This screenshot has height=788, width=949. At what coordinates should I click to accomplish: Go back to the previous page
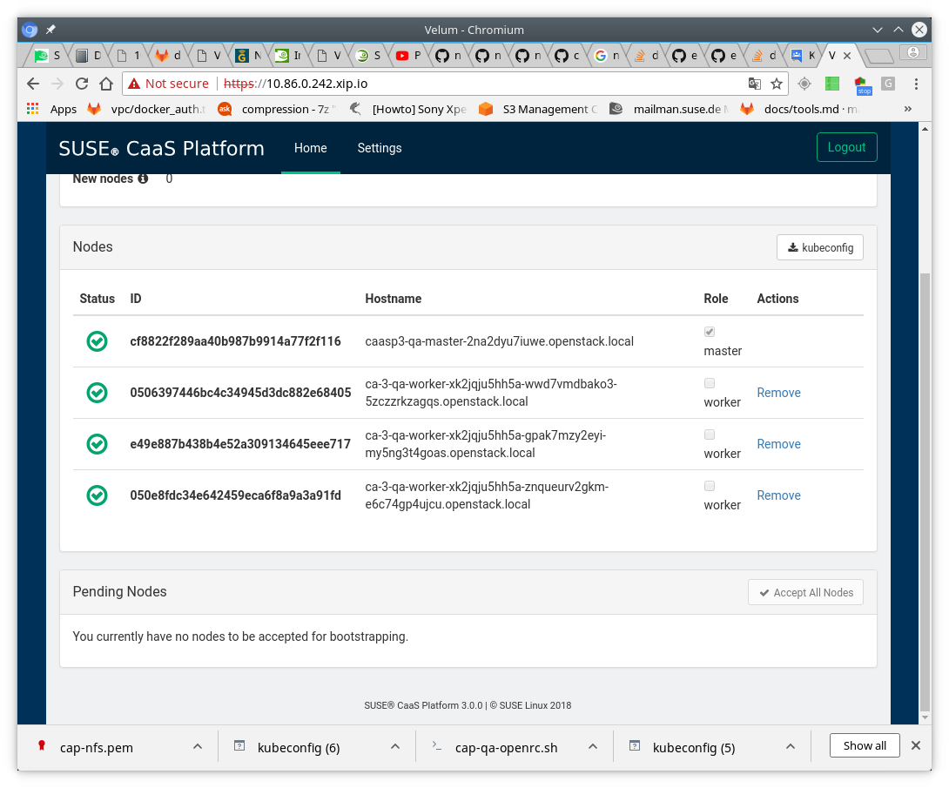(x=33, y=84)
